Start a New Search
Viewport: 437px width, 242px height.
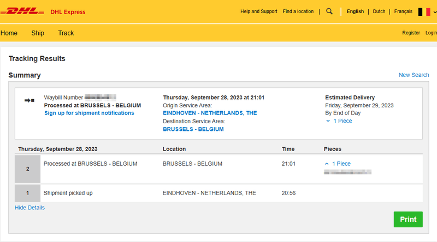pyautogui.click(x=414, y=75)
